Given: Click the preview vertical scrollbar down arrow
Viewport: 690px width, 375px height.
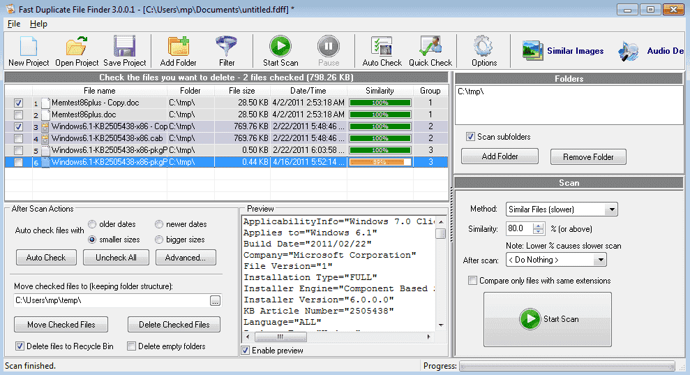Looking at the screenshot, I should coord(441,325).
